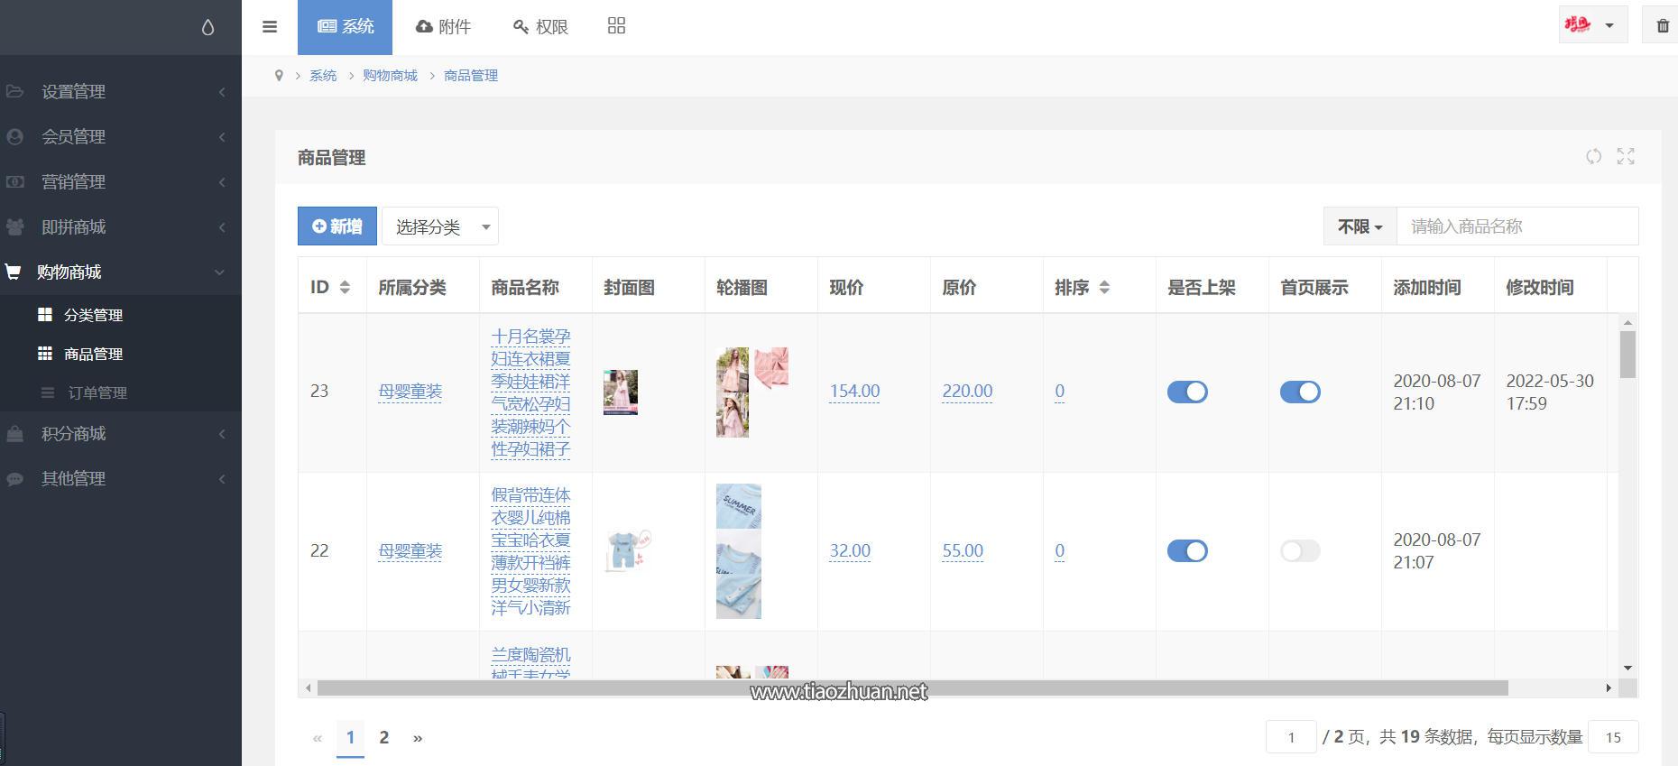Click the hamburger menu toggle icon
1678x766 pixels.
pyautogui.click(x=269, y=27)
